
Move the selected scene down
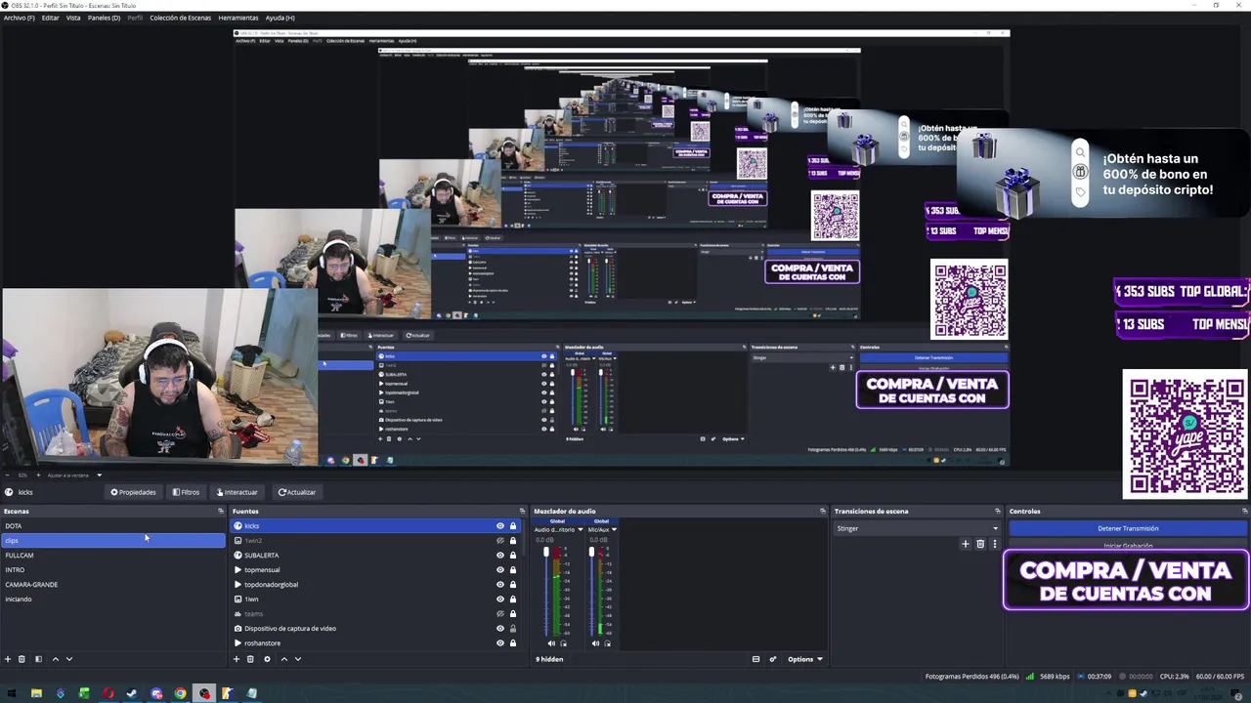click(68, 659)
